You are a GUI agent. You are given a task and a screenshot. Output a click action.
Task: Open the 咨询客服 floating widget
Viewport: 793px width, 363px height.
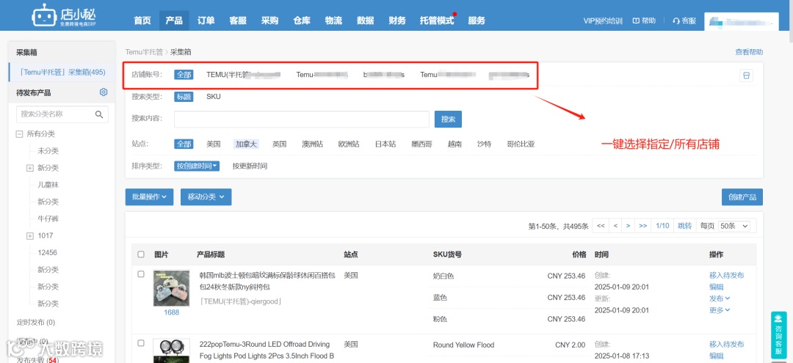(778, 334)
